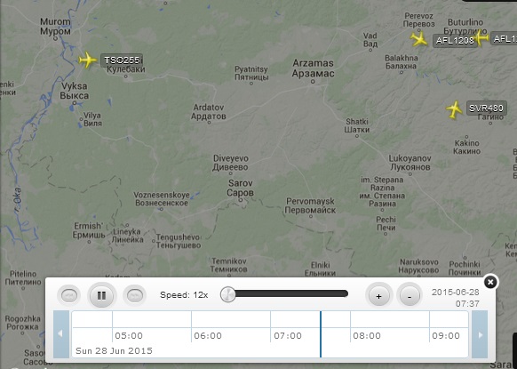Image resolution: width=517 pixels, height=369 pixels.
Task: Increase speed with the plus button
Action: click(x=378, y=296)
